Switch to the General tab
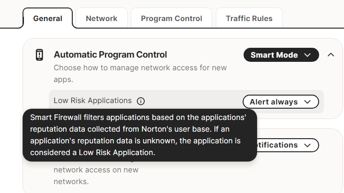This screenshot has height=193, width=344. click(48, 19)
